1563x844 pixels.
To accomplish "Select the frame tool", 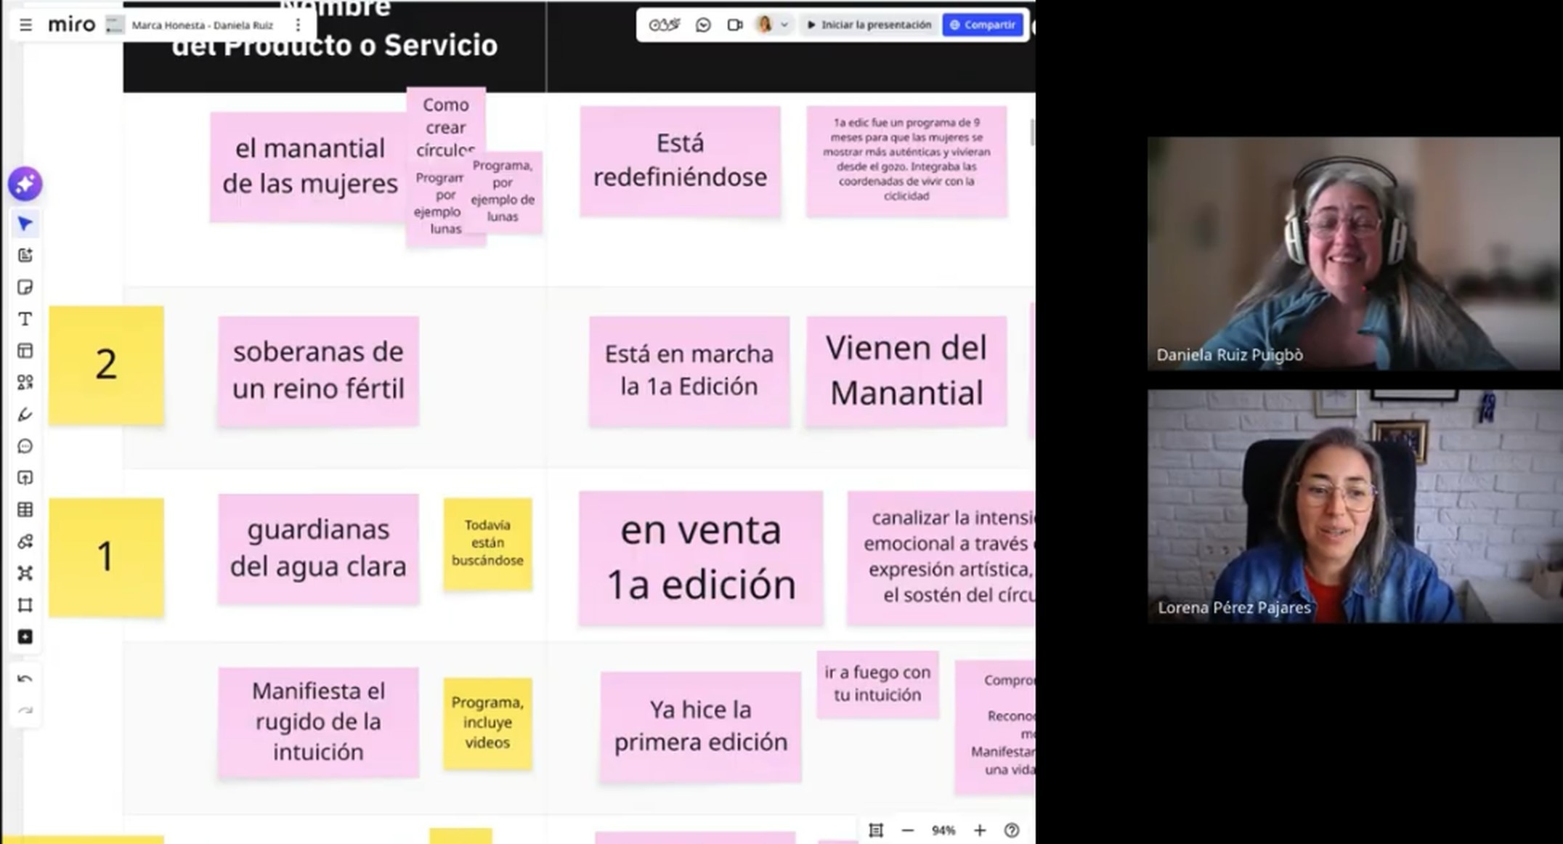I will [x=25, y=605].
